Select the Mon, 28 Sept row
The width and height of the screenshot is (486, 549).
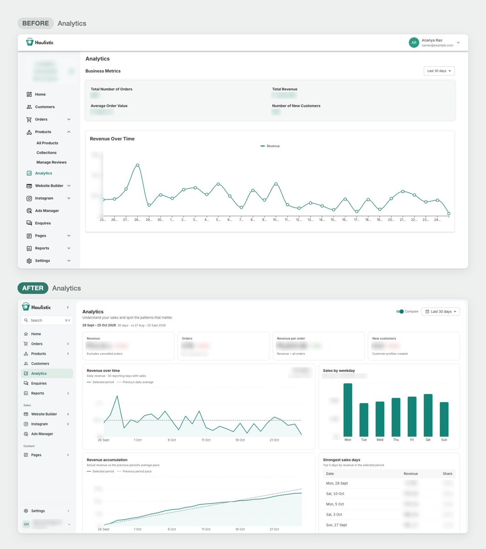[x=389, y=483]
